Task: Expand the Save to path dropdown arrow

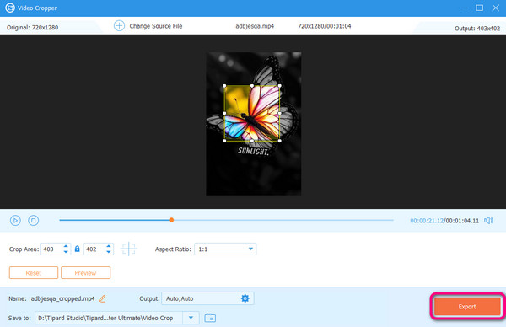Action: (x=191, y=318)
